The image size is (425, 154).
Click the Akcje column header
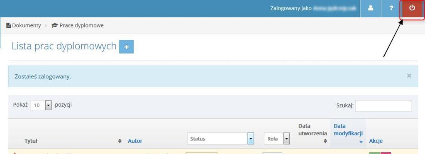coord(376,141)
